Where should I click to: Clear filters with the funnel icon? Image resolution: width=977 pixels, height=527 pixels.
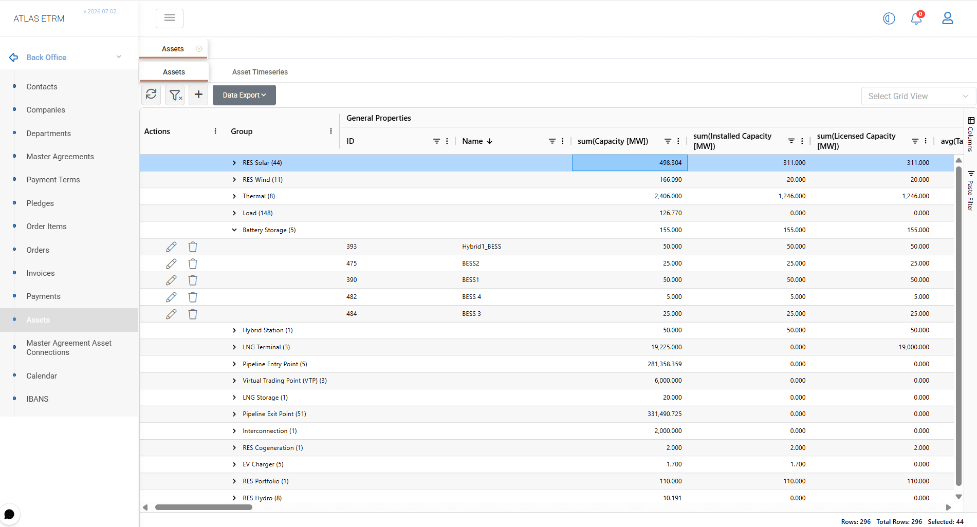pyautogui.click(x=175, y=95)
